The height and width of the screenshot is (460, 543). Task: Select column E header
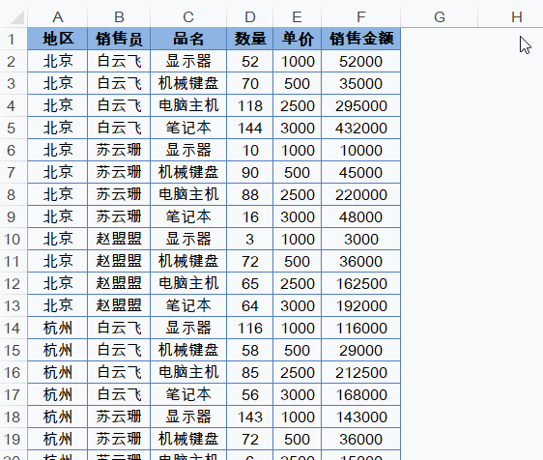pos(298,17)
